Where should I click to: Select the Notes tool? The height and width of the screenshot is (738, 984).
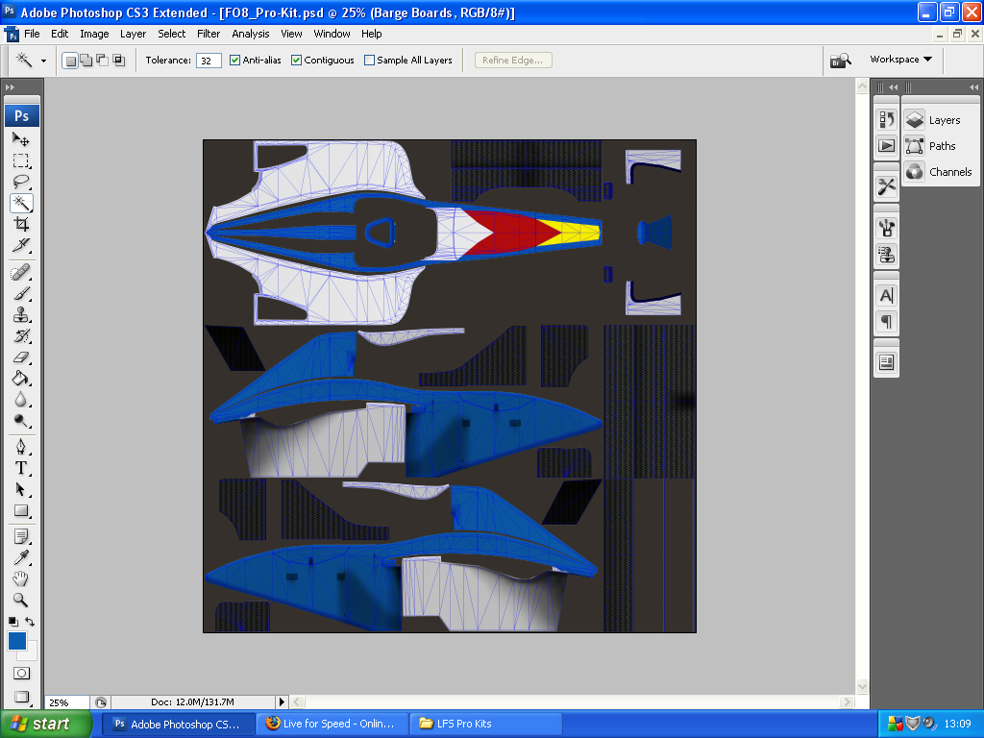[21, 536]
